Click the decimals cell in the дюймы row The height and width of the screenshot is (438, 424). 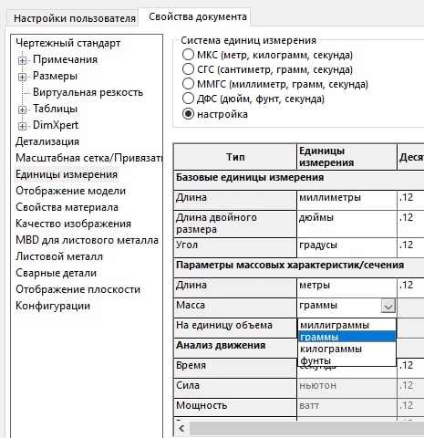[410, 224]
